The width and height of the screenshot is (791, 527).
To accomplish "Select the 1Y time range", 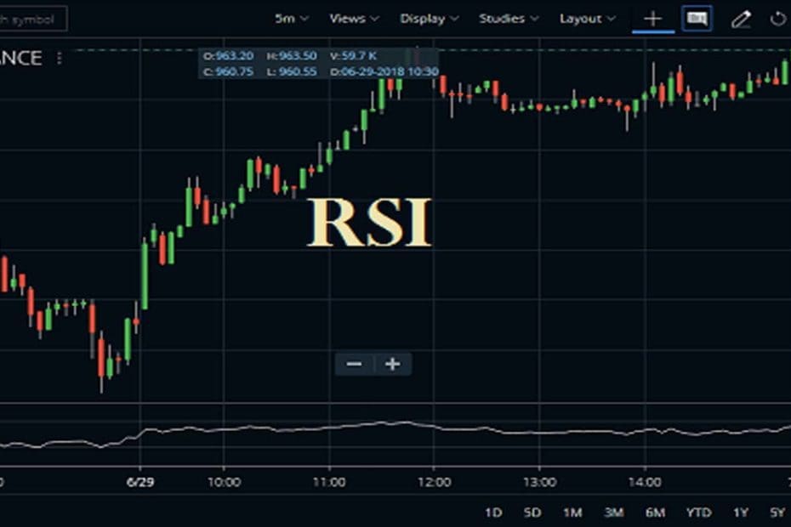I will pyautogui.click(x=741, y=513).
